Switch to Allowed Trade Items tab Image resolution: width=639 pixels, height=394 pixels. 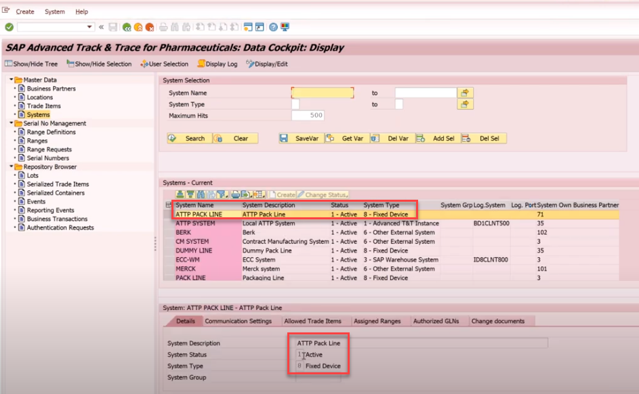(x=312, y=321)
